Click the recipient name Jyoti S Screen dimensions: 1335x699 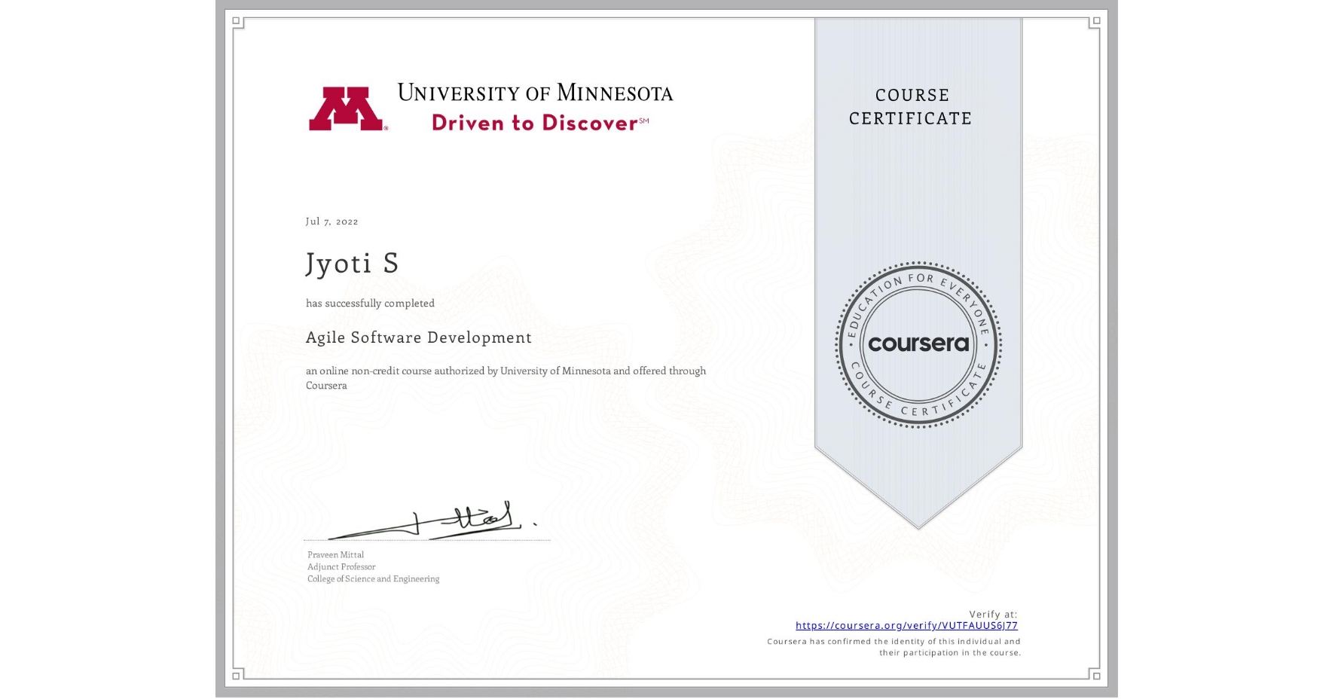tap(350, 264)
